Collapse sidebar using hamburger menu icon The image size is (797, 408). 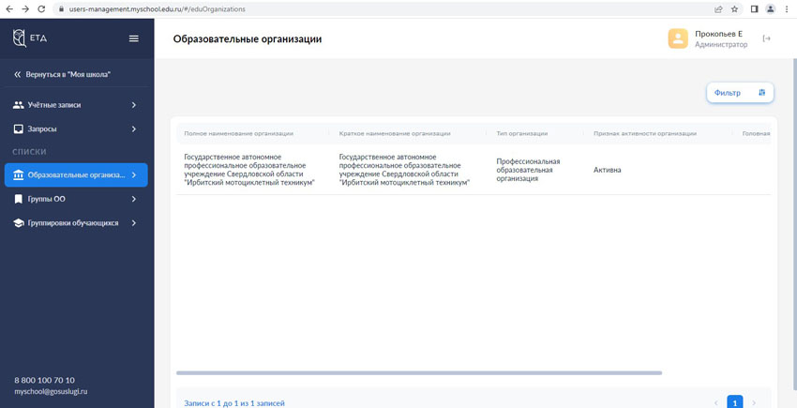click(133, 38)
